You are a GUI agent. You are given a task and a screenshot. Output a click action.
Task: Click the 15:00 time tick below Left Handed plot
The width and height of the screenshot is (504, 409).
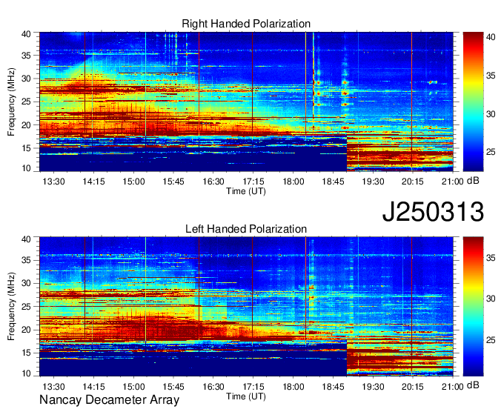click(133, 387)
